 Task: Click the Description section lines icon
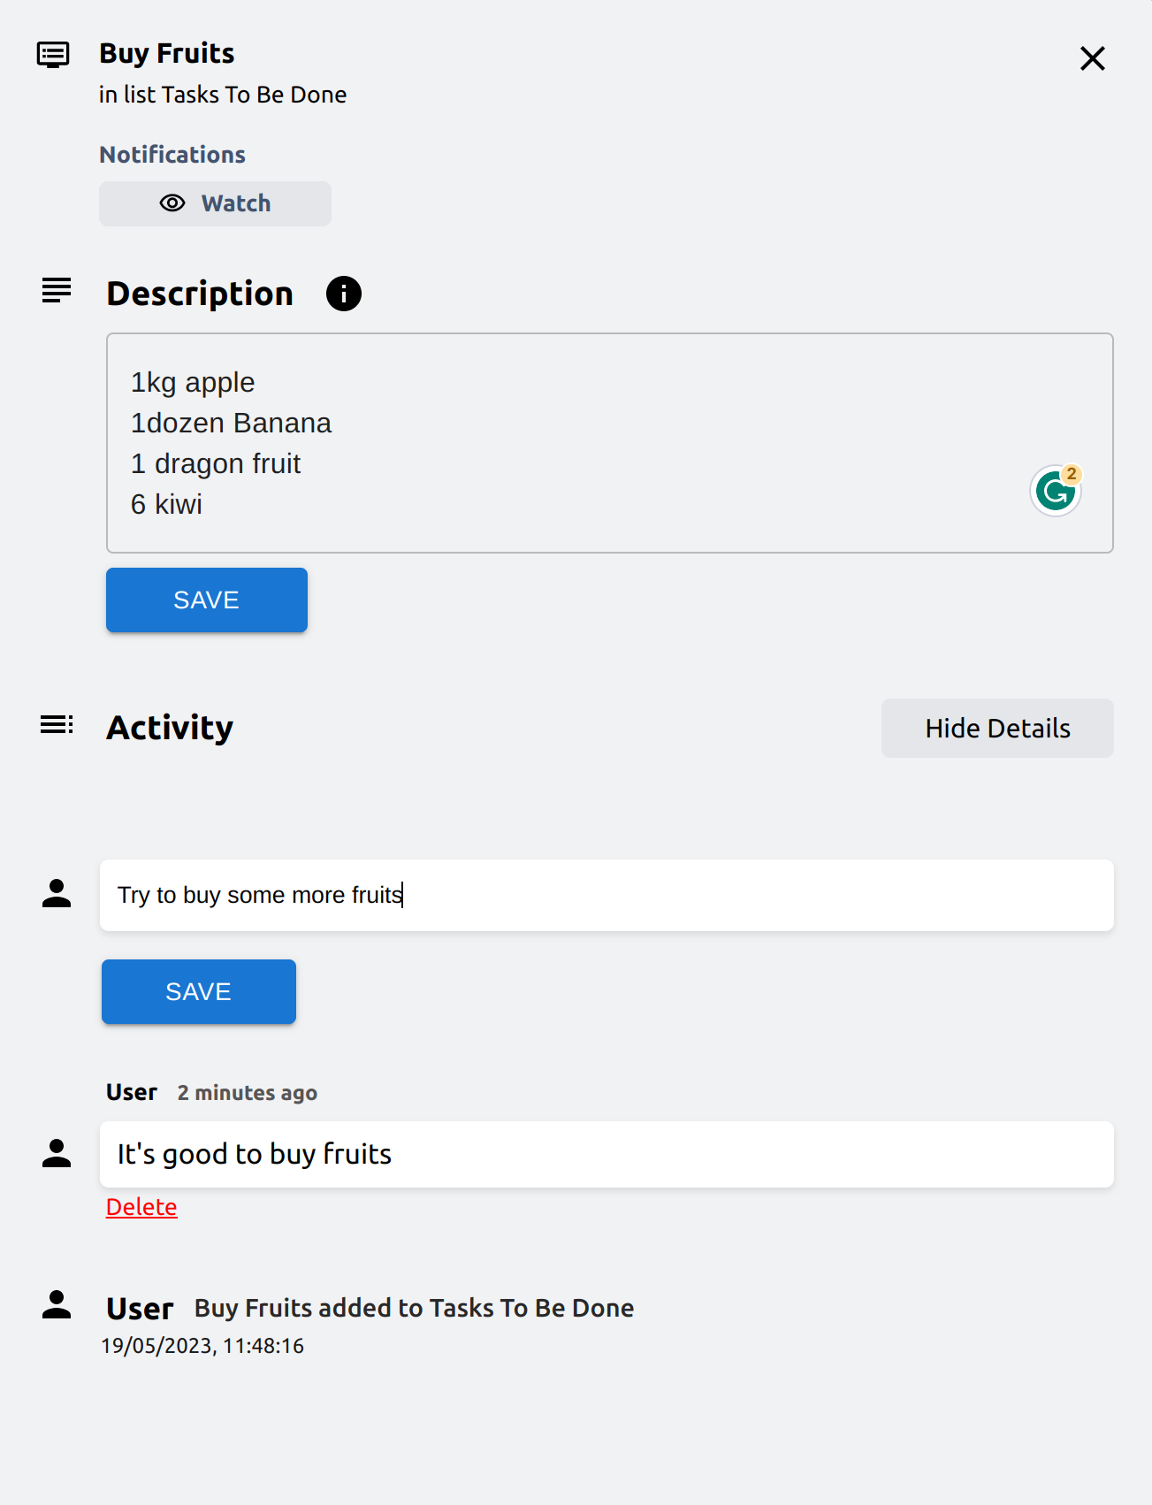click(57, 291)
